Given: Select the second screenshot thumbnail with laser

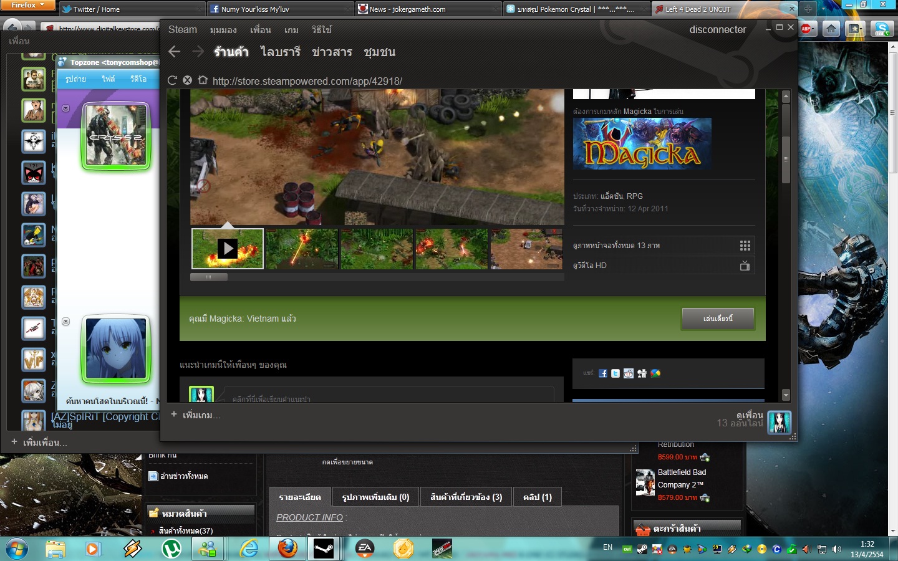Looking at the screenshot, I should 302,249.
